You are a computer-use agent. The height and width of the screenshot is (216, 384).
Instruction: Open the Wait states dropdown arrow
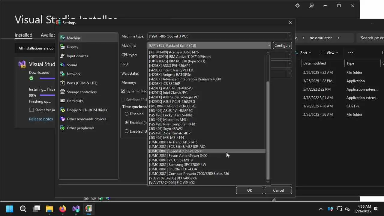click(289, 73)
